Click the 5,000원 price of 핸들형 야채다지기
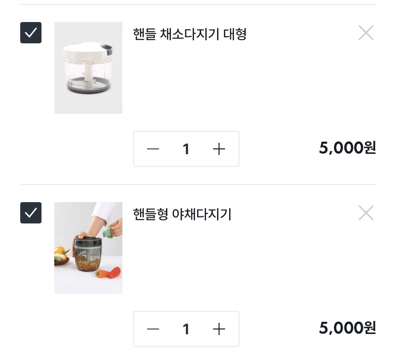The height and width of the screenshot is (362, 398). (347, 328)
